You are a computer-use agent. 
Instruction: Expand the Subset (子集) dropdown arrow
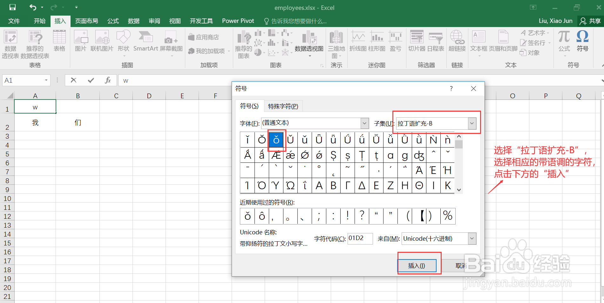pos(472,123)
